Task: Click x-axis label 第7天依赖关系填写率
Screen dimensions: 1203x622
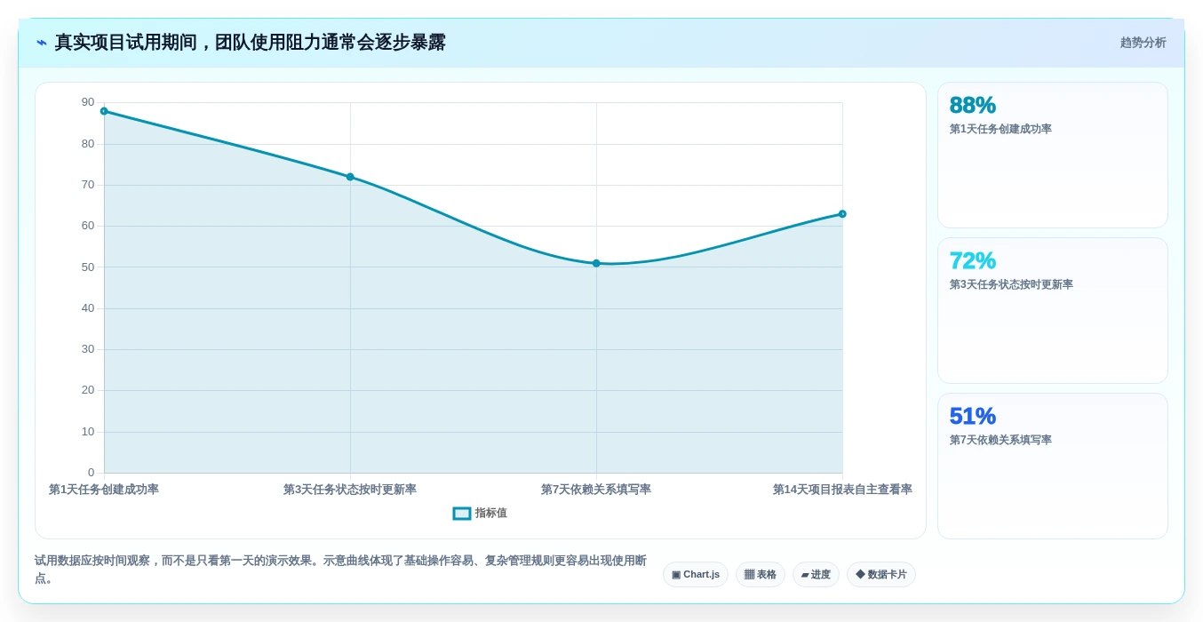Action: tap(596, 490)
